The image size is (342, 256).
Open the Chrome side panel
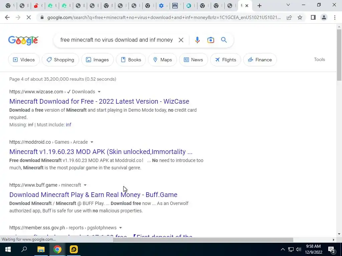313,17
